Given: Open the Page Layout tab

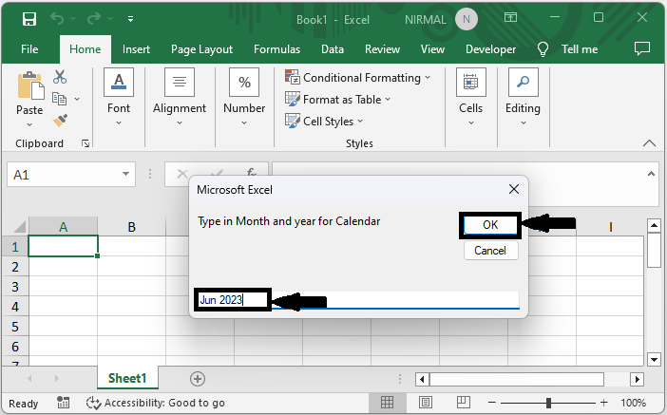Looking at the screenshot, I should tap(201, 49).
